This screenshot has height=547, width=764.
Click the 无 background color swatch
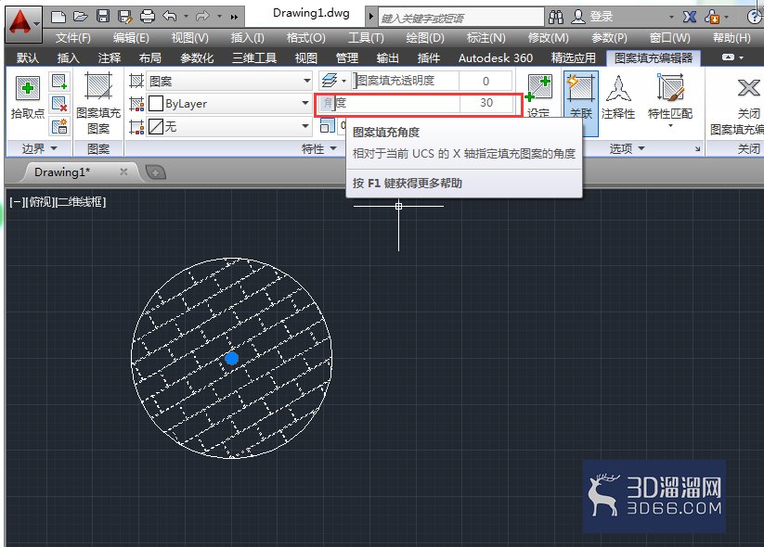155,126
